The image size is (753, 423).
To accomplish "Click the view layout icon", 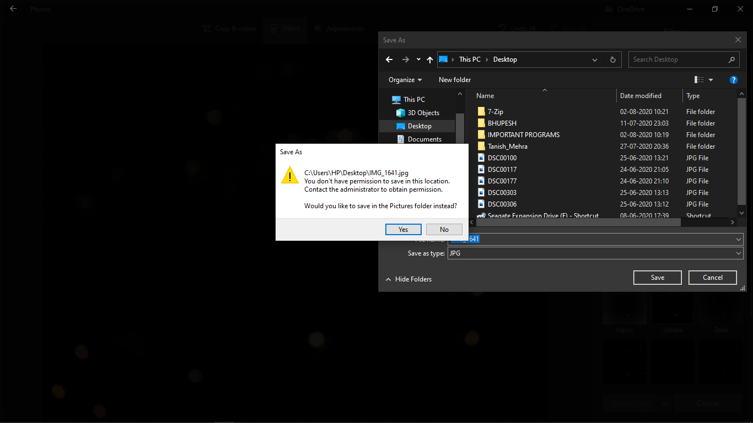I will tap(699, 80).
